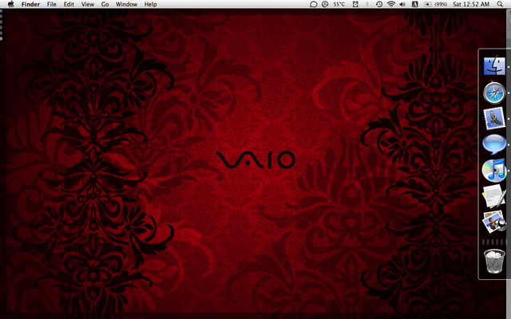Open Mail from the Dock

494,119
